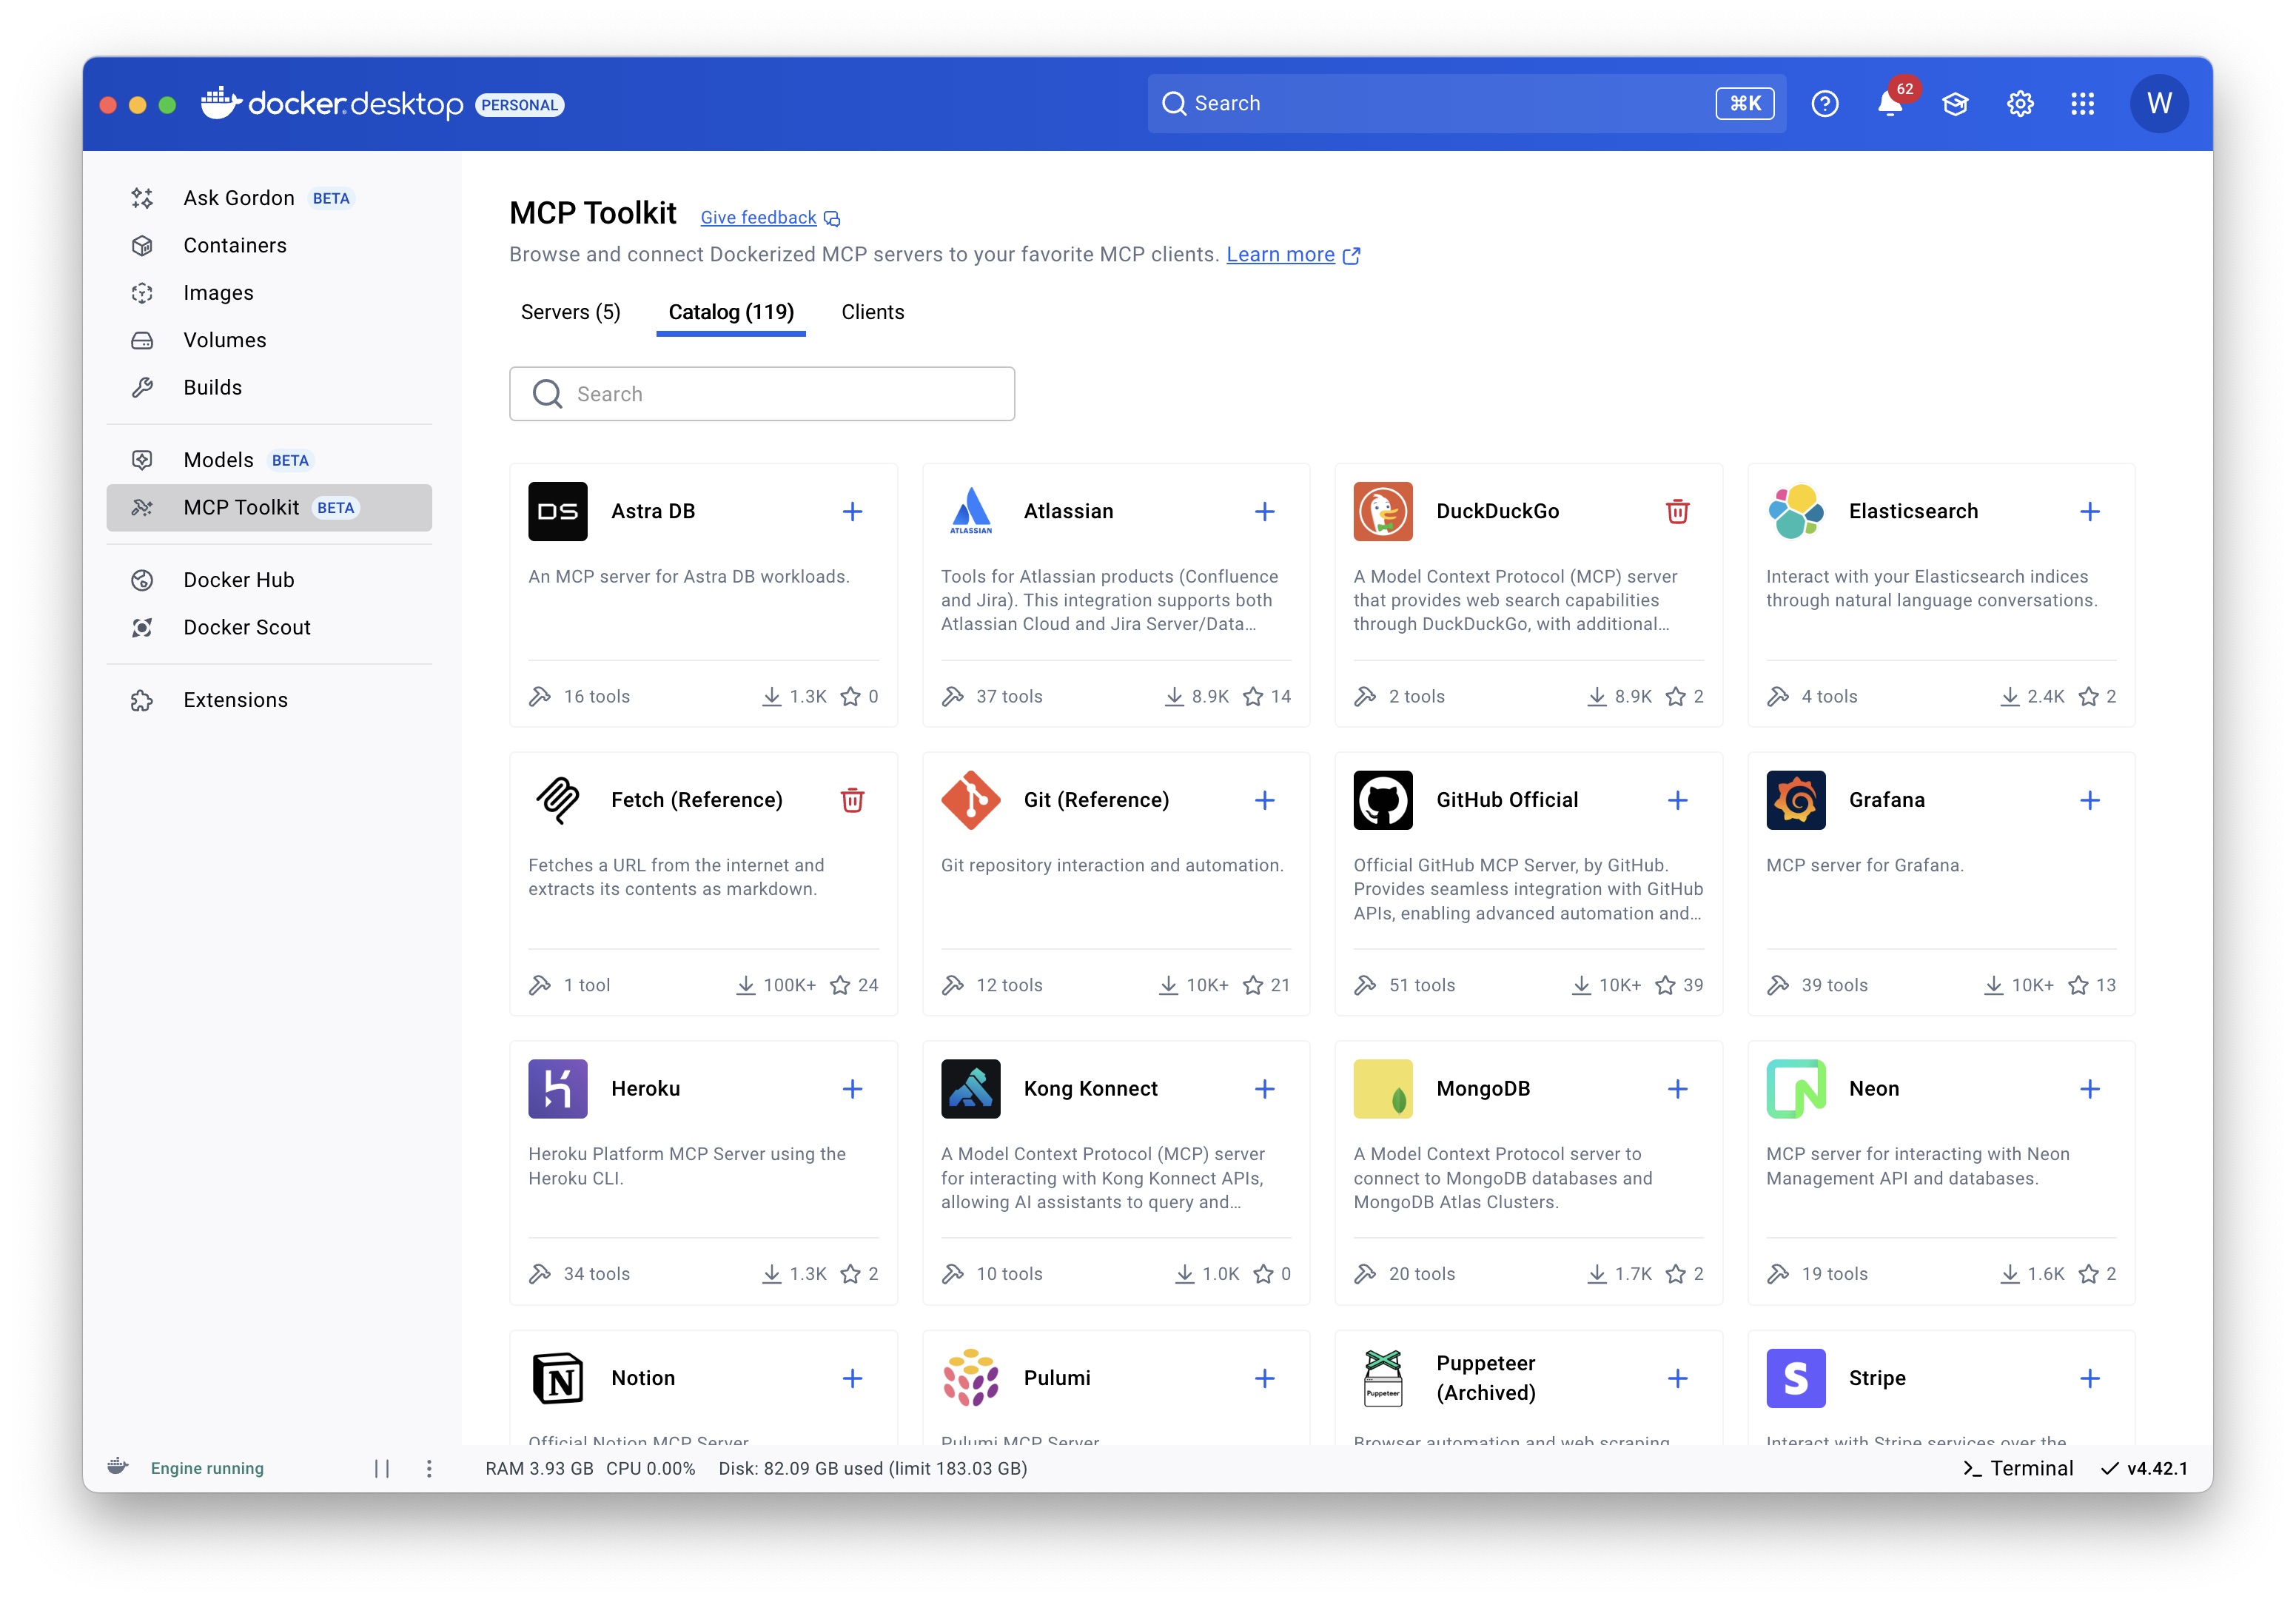Switch to the Servers (5) tab
Screen dimensions: 2296x1602
[x=570, y=312]
